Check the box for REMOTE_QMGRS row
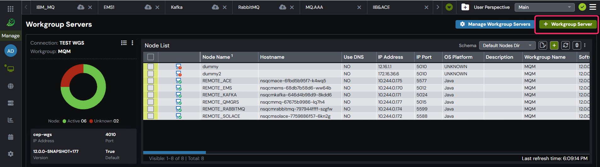 [x=151, y=102]
